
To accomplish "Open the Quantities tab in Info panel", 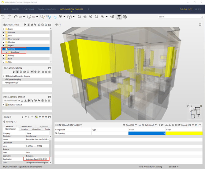I will pos(36,129).
